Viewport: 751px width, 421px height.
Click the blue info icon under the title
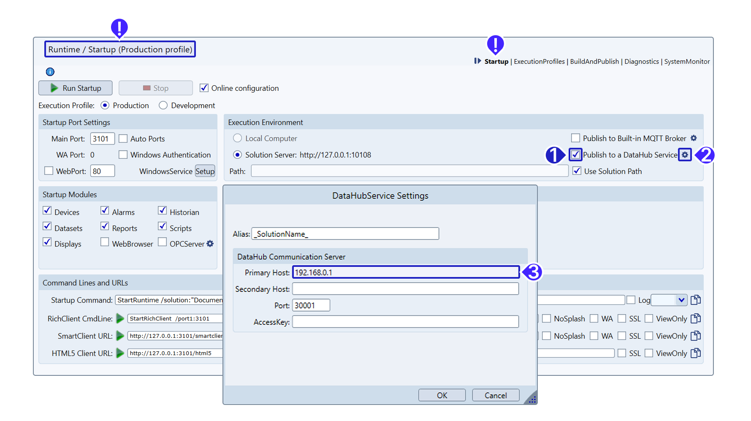coord(50,72)
